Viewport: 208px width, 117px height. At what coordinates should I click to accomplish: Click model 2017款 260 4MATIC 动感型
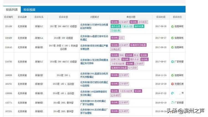[64, 26]
